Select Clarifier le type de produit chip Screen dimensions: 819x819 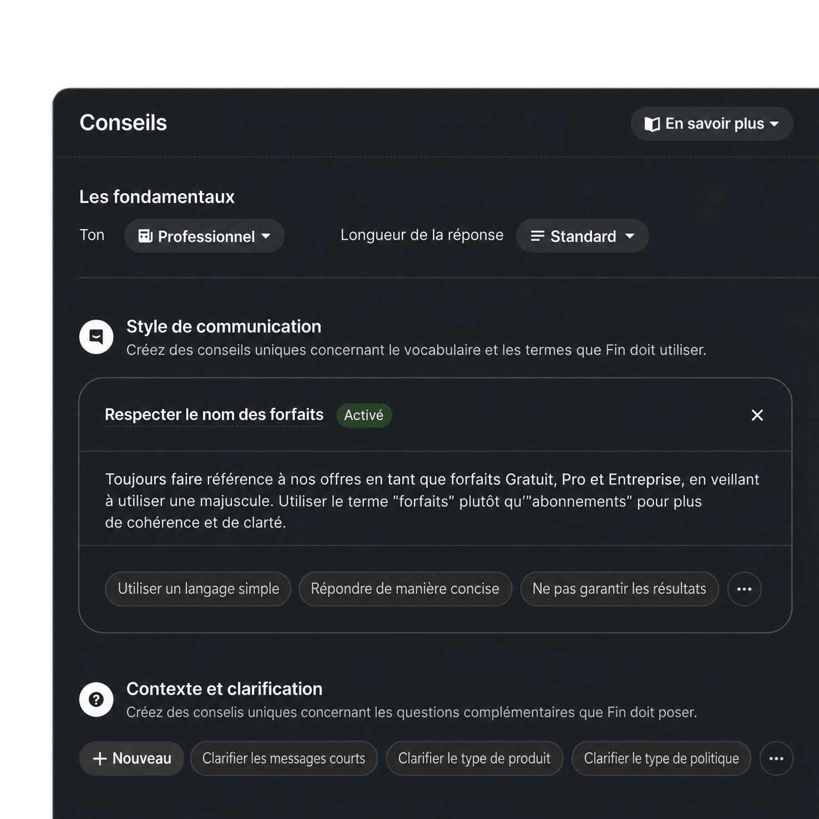474,759
